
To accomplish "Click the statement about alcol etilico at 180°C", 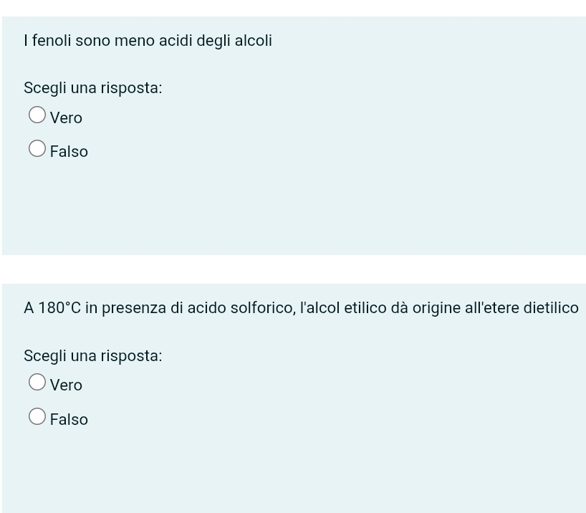I will [x=301, y=308].
